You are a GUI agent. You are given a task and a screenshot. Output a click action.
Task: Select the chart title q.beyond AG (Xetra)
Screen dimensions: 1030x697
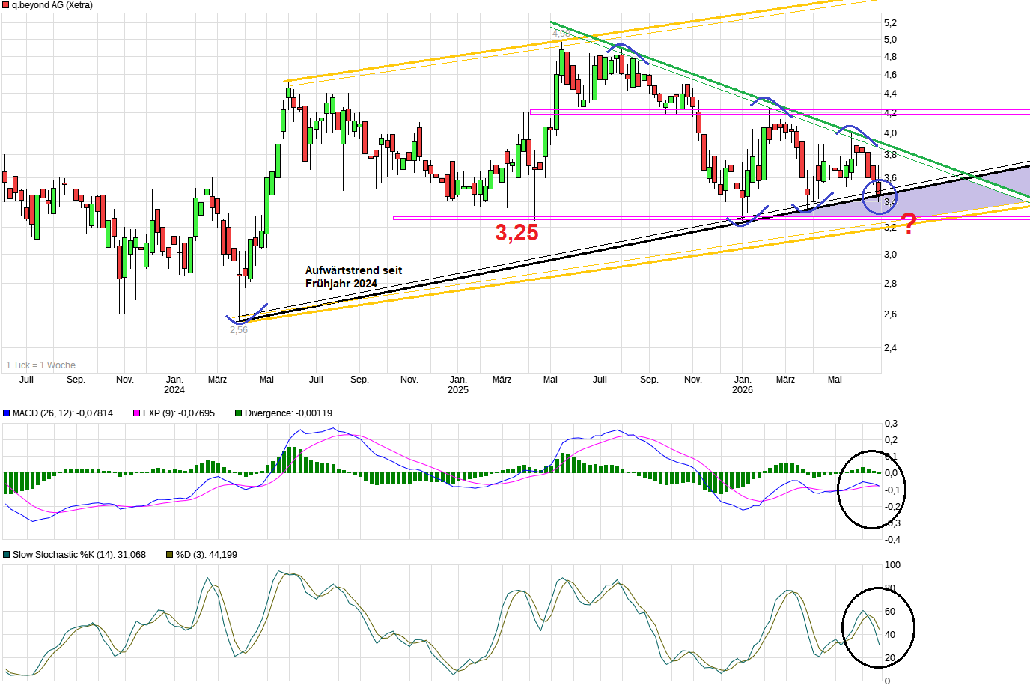(x=52, y=5)
